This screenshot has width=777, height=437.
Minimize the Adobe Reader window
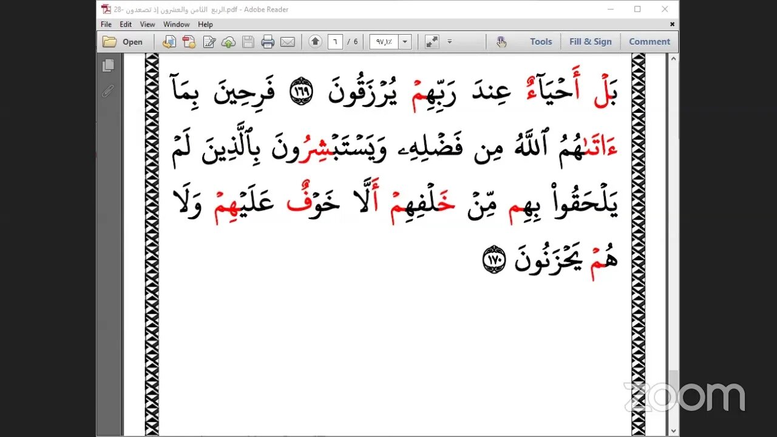(610, 9)
